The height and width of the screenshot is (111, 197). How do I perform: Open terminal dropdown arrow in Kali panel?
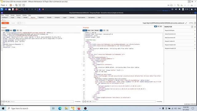click(22, 9)
